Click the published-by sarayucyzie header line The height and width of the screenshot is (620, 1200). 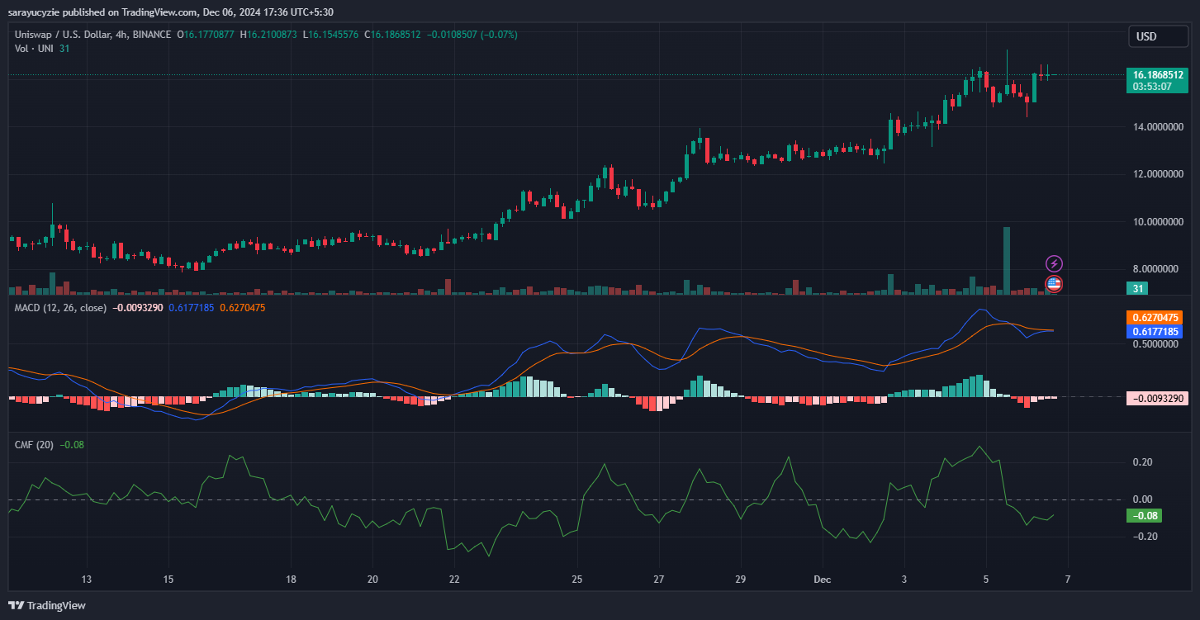pos(173,14)
